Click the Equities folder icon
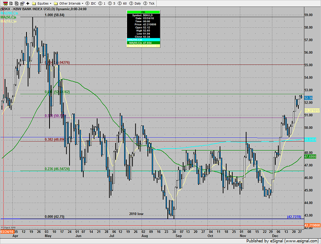Screen dimensions: 321x244 (34, 3)
